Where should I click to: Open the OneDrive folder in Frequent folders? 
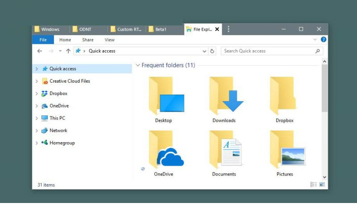click(163, 151)
